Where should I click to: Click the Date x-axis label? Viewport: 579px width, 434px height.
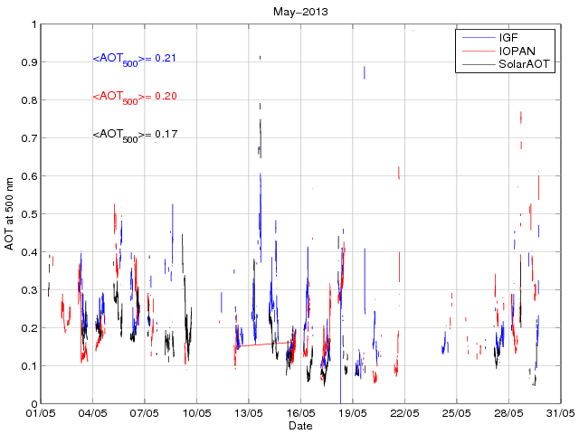pyautogui.click(x=299, y=425)
